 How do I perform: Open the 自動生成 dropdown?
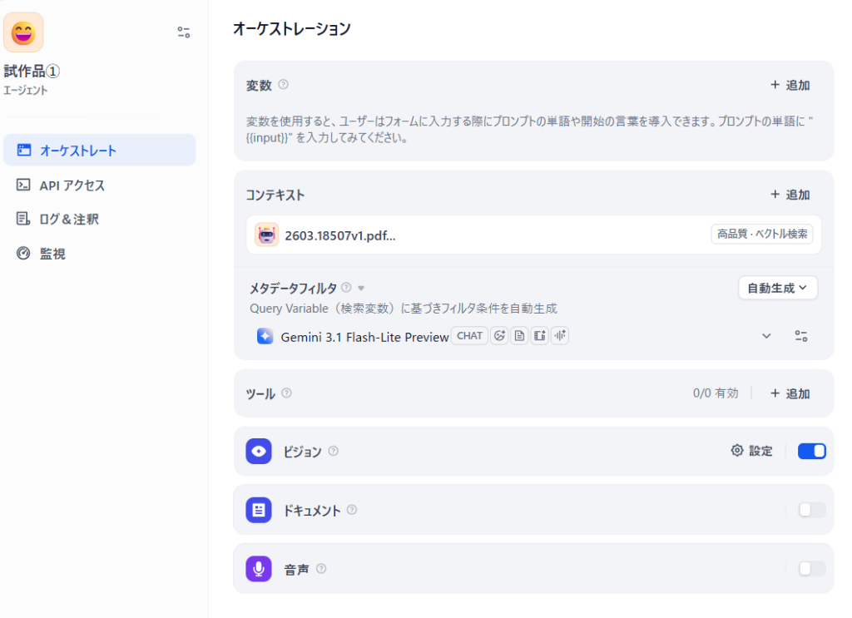(777, 288)
